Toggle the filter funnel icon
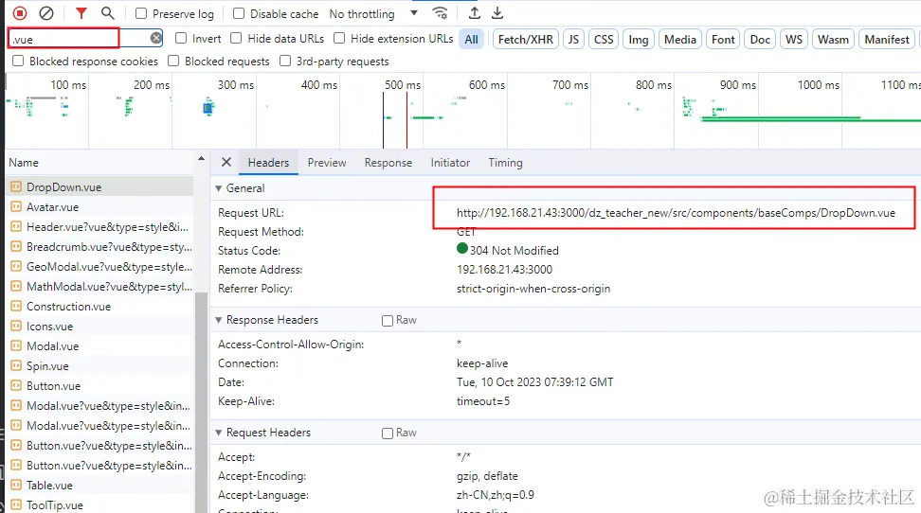Image resolution: width=921 pixels, height=513 pixels. click(x=81, y=13)
